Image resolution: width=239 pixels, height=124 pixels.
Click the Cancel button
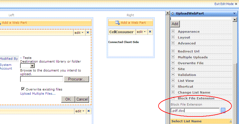point(82,99)
